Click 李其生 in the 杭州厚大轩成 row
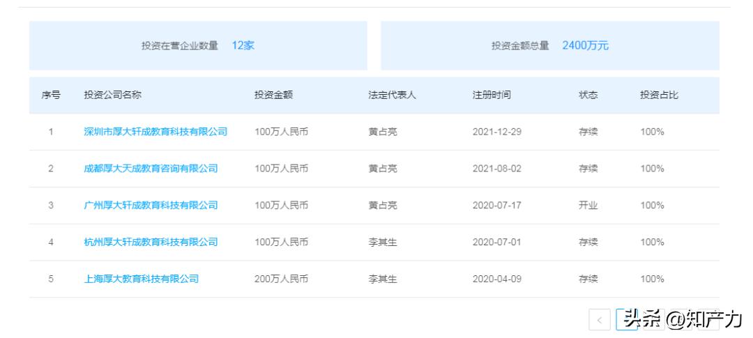 [x=383, y=242]
